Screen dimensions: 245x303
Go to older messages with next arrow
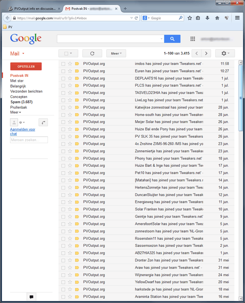(x=206, y=53)
